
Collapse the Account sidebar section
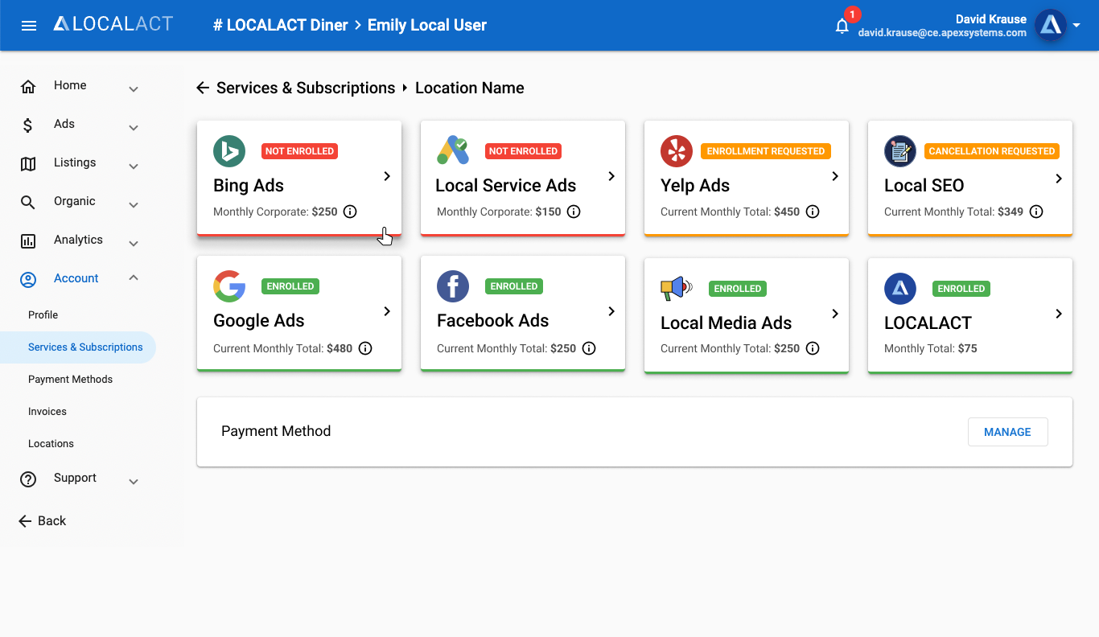click(134, 277)
